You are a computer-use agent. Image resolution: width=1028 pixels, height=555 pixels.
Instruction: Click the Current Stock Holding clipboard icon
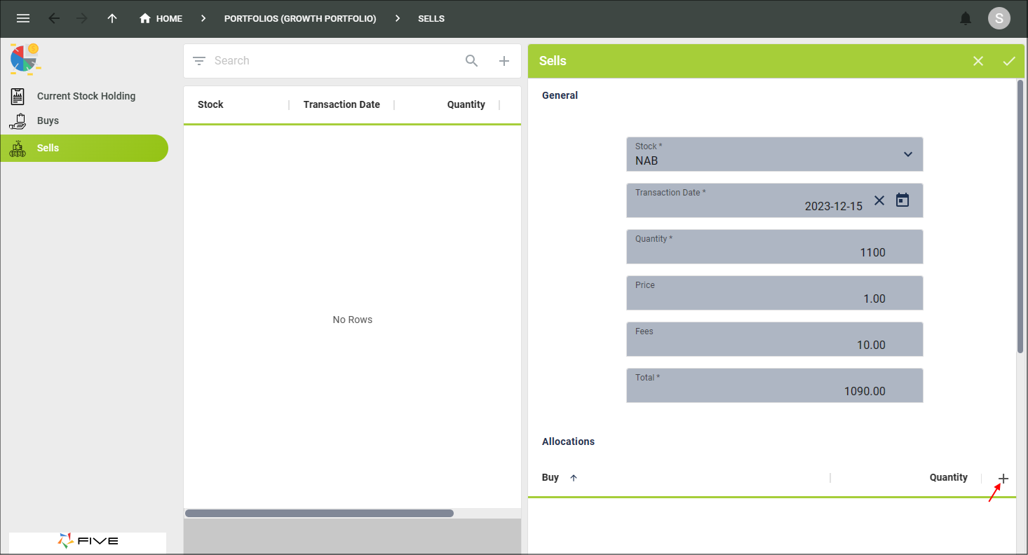18,97
